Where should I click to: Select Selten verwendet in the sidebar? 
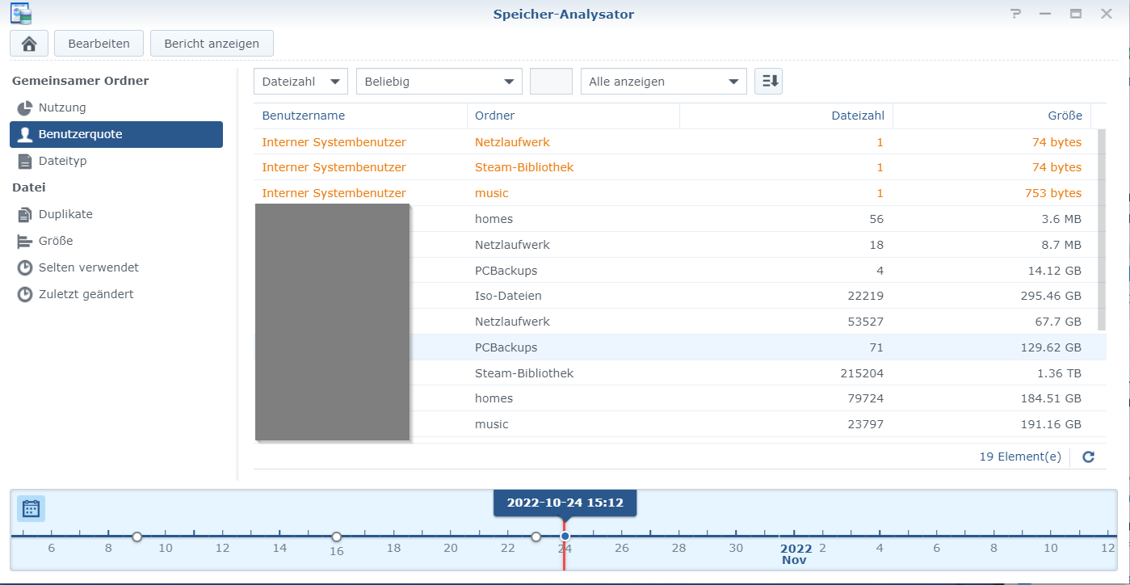pyautogui.click(x=88, y=267)
